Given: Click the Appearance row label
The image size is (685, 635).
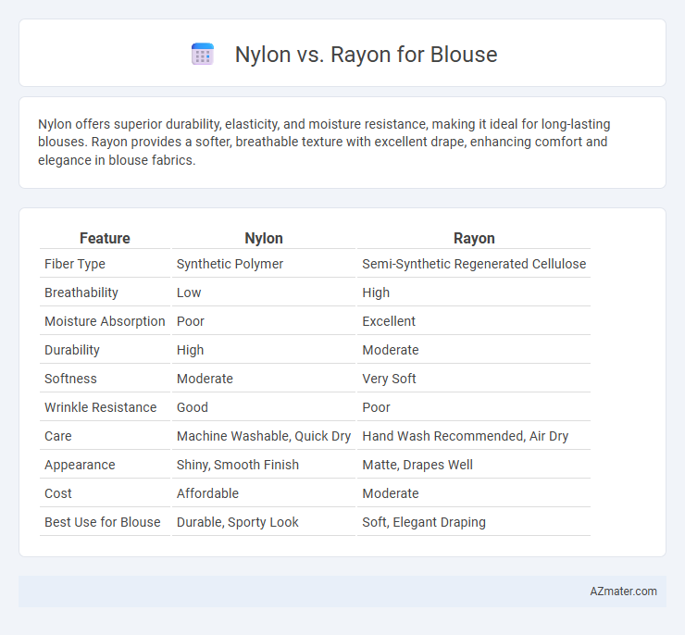Looking at the screenshot, I should (80, 465).
